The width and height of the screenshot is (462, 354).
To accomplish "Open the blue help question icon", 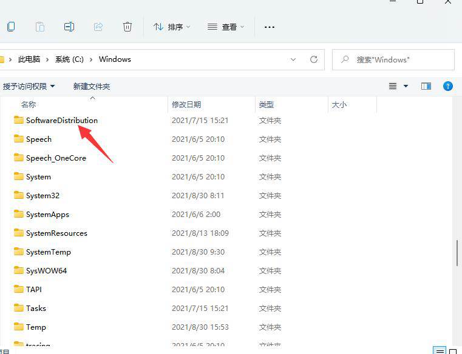I will (448, 86).
